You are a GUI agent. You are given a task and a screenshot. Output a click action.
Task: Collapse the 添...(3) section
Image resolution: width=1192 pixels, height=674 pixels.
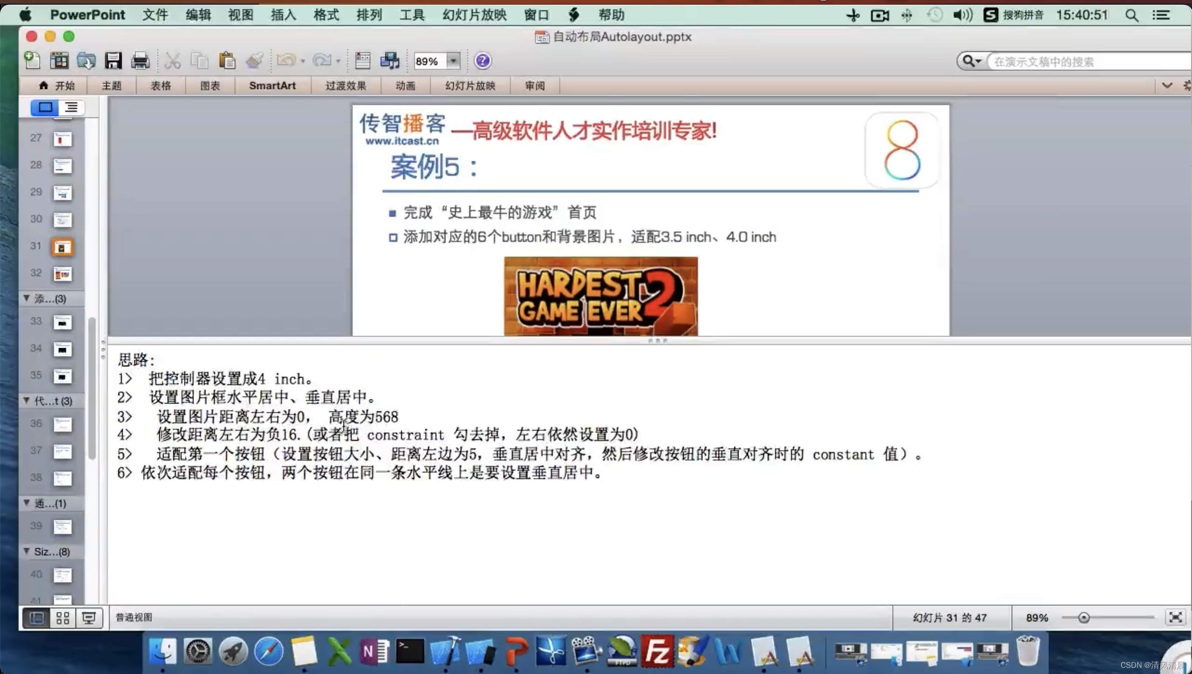(x=27, y=298)
